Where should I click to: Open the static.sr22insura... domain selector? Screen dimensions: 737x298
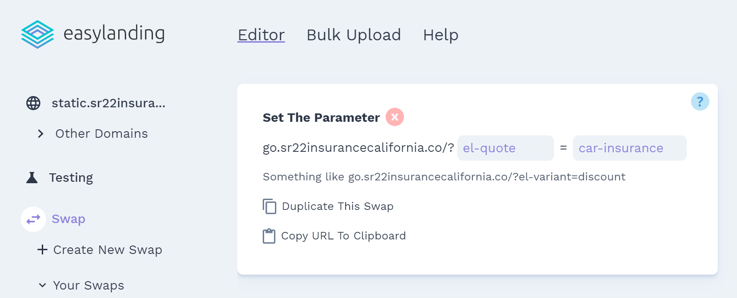pos(108,103)
